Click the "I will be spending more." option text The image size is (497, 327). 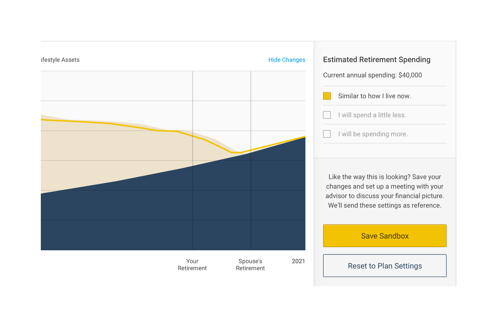[373, 134]
